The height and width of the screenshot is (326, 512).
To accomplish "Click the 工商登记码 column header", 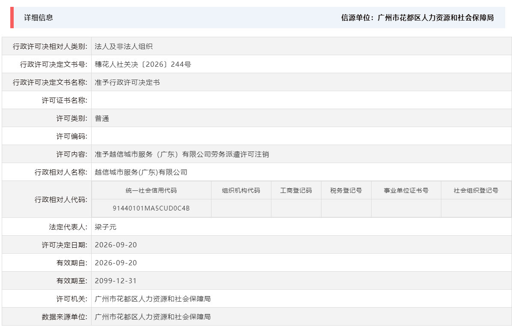I will [x=296, y=190].
